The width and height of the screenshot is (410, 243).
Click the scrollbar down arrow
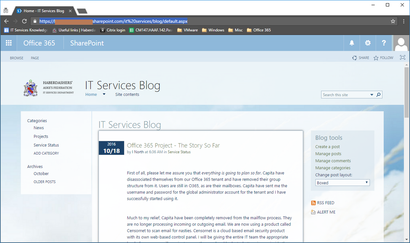pos(407,239)
